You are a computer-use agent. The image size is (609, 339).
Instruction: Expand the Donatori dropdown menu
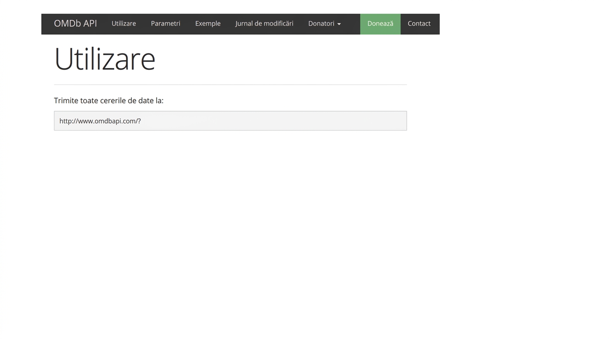click(x=324, y=24)
